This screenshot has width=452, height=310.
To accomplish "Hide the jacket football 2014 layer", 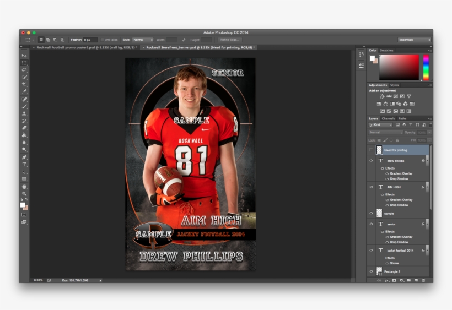I will [371, 251].
